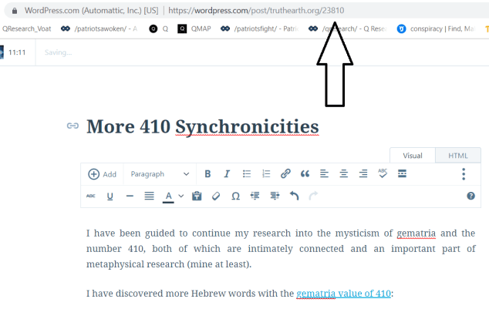The image size is (489, 309).
Task: Toggle bold formatting in editor toolbar
Action: tap(207, 174)
